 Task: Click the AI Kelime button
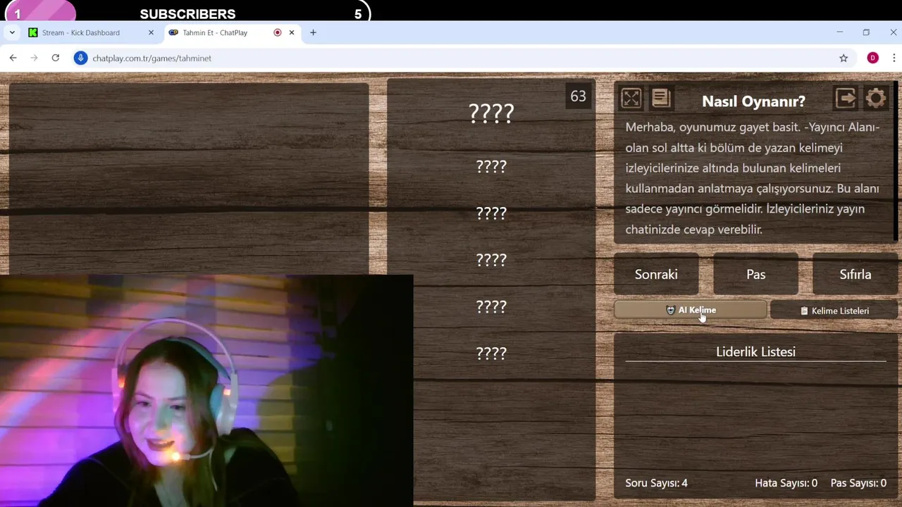pyautogui.click(x=690, y=310)
